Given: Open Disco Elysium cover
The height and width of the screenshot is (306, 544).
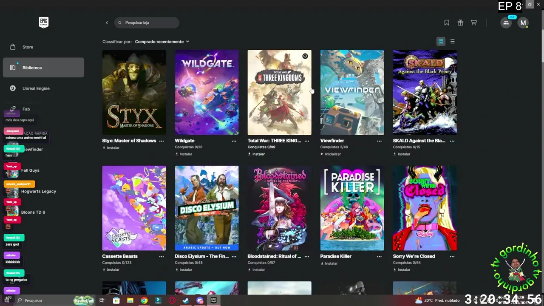Looking at the screenshot, I should click(207, 208).
